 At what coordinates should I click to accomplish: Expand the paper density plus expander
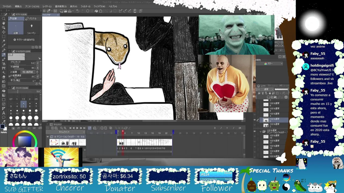click(x=9, y=76)
